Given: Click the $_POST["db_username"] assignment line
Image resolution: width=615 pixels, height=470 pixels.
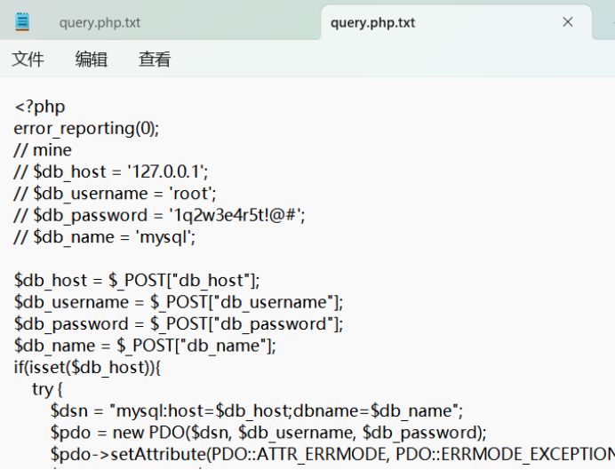Looking at the screenshot, I should (x=178, y=302).
